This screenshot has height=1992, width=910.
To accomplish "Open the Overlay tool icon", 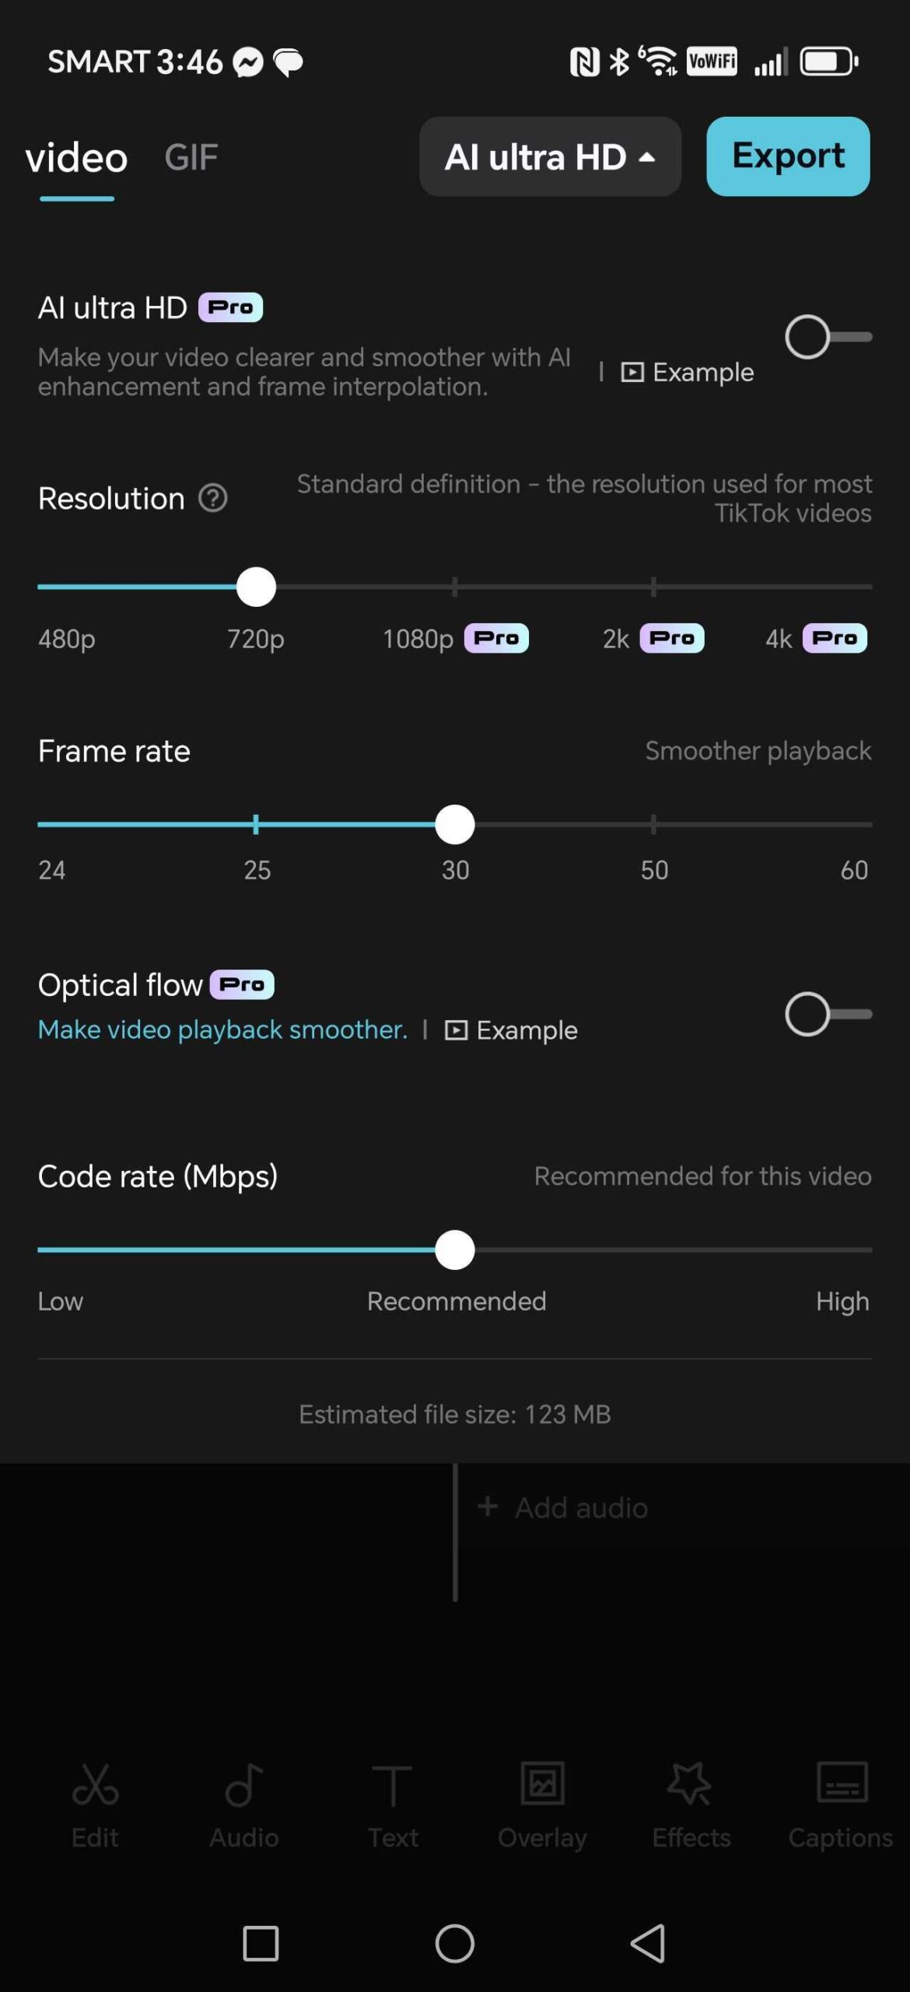I will pyautogui.click(x=542, y=1783).
